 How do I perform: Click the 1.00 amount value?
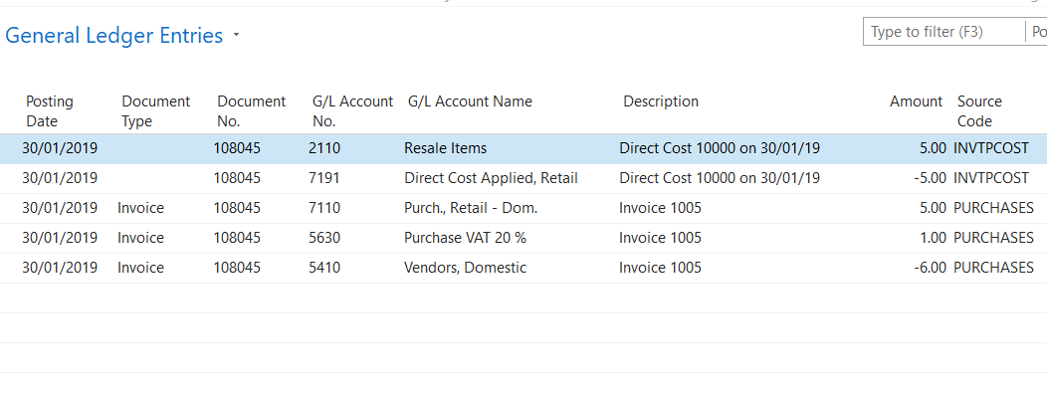click(929, 239)
